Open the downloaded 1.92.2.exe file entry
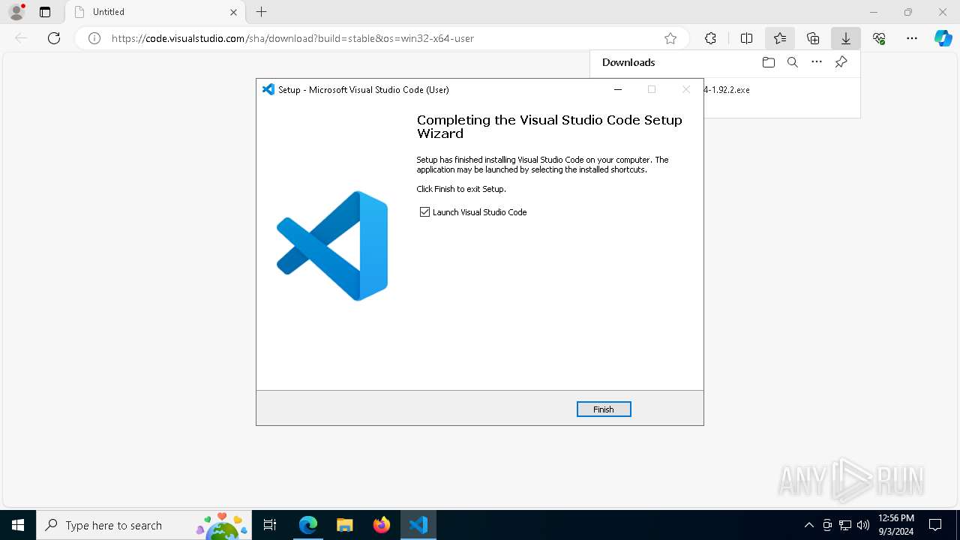The width and height of the screenshot is (960, 540). [x=727, y=89]
